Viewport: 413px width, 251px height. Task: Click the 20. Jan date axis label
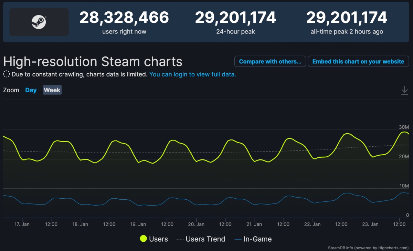[196, 224]
